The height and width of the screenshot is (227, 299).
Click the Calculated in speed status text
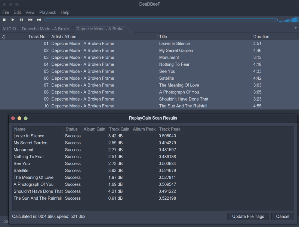[x=49, y=217]
